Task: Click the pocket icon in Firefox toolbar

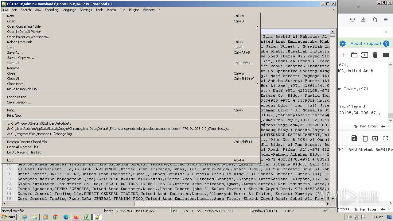Action: click(352, 20)
